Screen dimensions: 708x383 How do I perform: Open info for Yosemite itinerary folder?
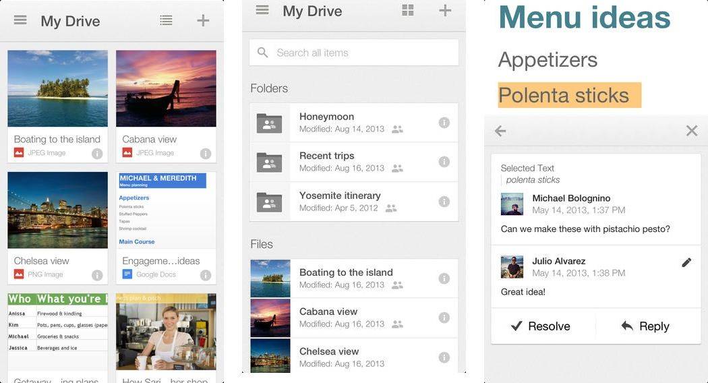(x=444, y=202)
